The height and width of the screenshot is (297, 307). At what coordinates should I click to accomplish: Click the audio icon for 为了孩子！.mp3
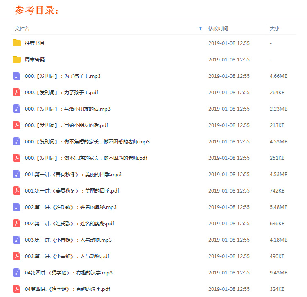[17, 76]
